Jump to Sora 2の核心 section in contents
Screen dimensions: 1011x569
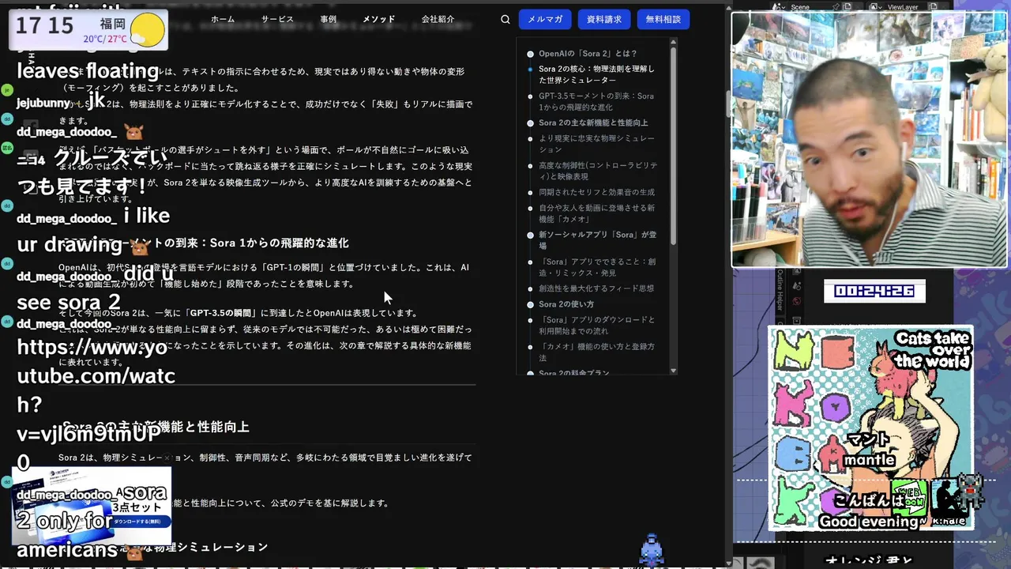(596, 75)
